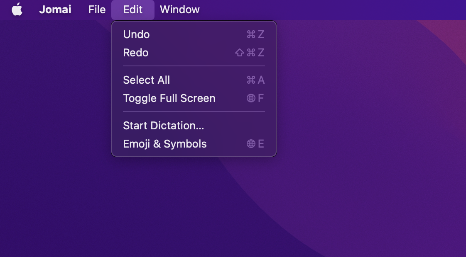Select the globe-F Full Screen shortcut row
Image resolution: width=466 pixels, height=257 pixels.
pos(255,98)
